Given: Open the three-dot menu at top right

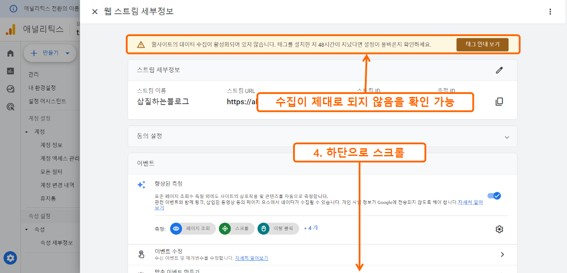Looking at the screenshot, I should point(550,12).
